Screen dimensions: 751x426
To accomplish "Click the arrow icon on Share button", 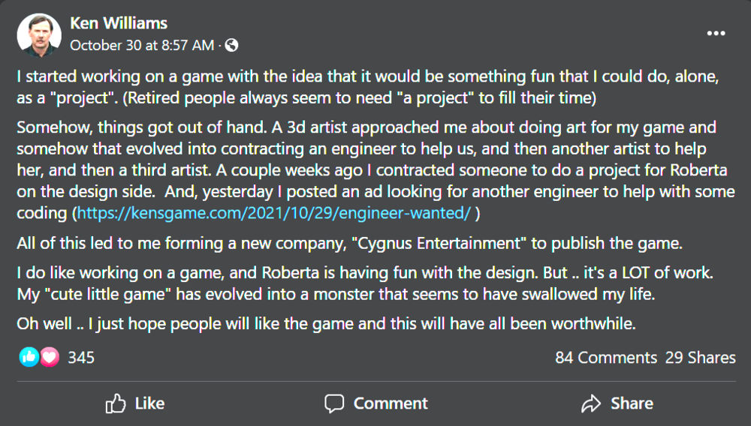I will pyautogui.click(x=592, y=403).
